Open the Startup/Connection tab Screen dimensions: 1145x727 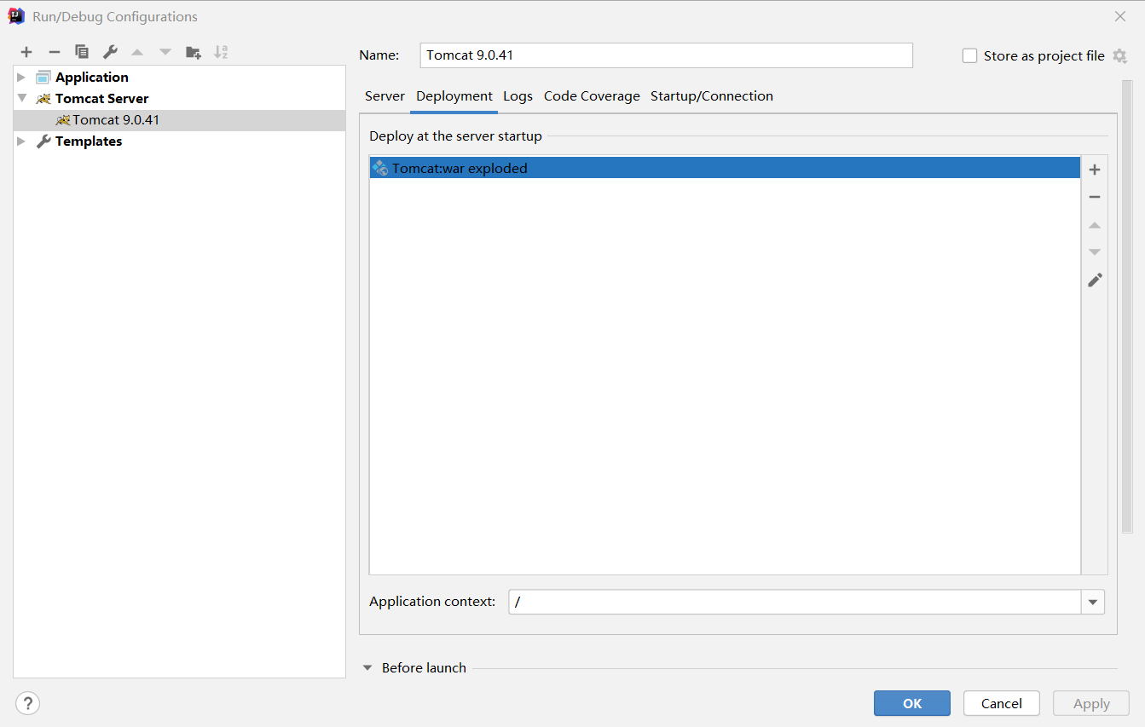[712, 96]
